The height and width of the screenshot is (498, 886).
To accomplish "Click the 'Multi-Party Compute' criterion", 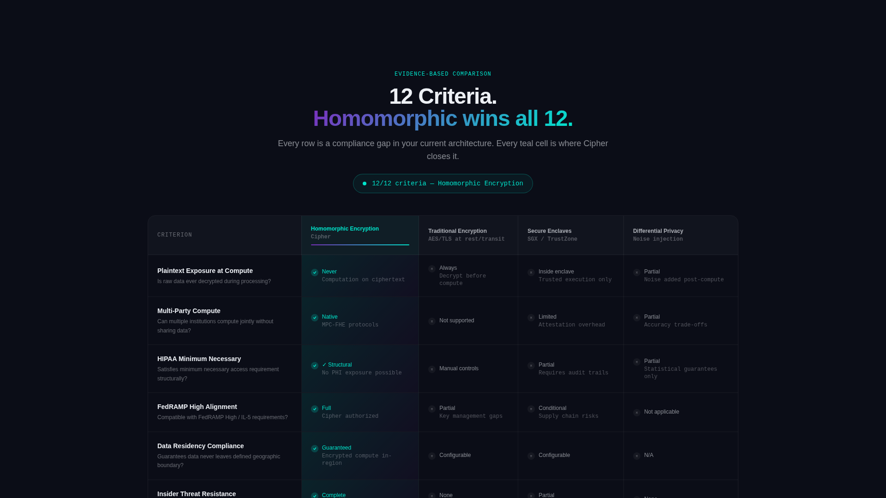I will [x=189, y=311].
